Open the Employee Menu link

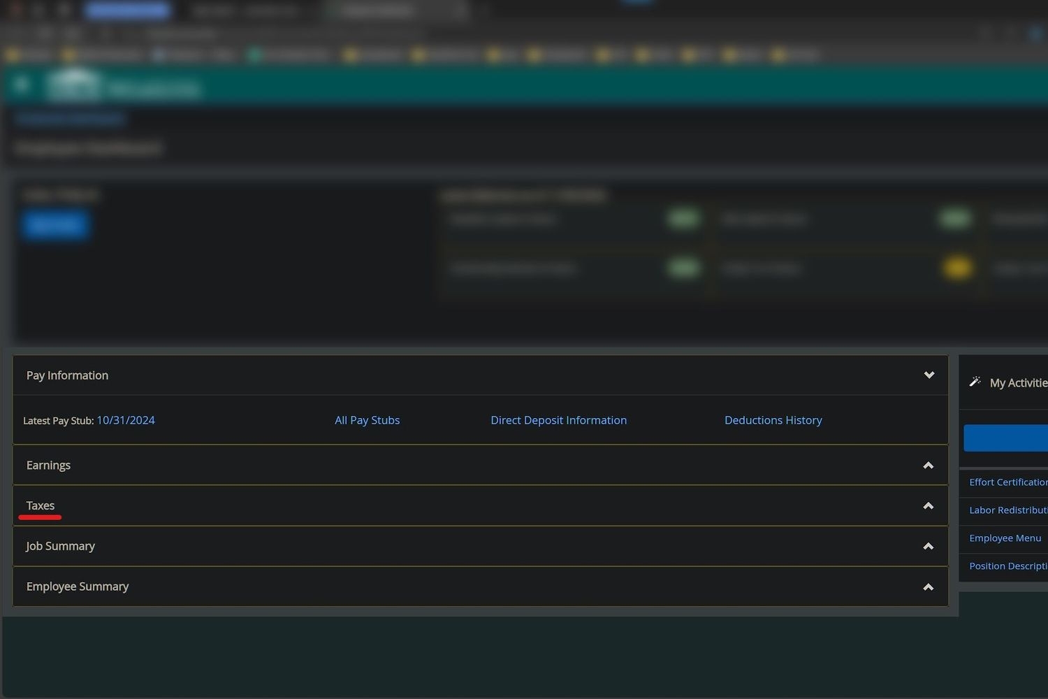pyautogui.click(x=1005, y=538)
